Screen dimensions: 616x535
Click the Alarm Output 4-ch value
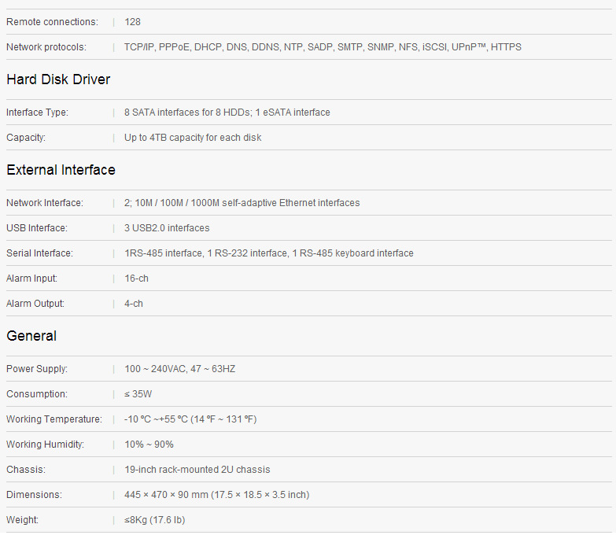pyautogui.click(x=134, y=304)
